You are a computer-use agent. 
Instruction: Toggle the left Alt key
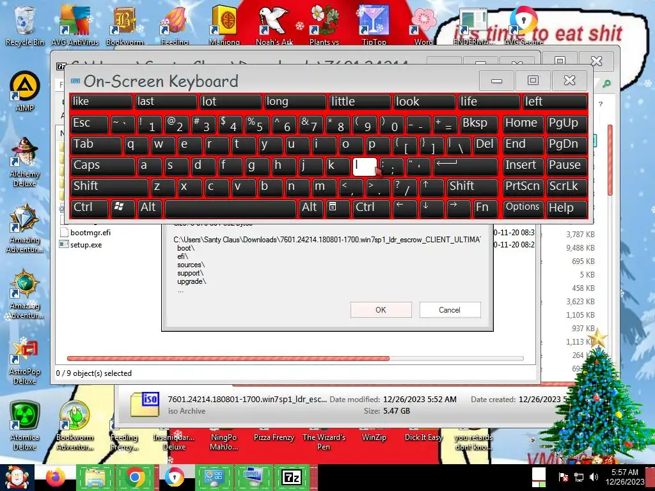(x=150, y=208)
